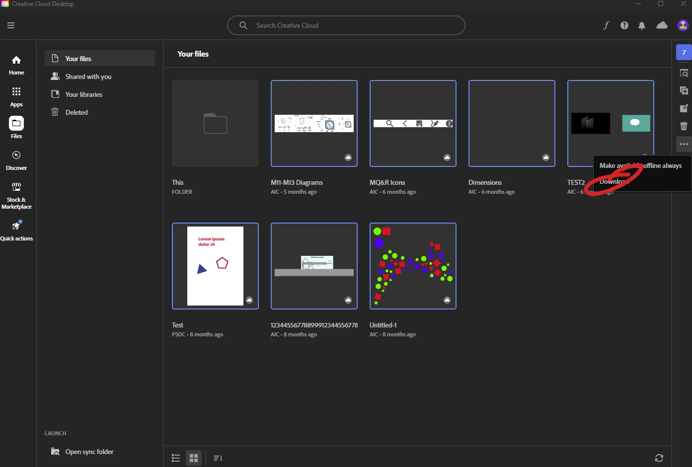Refresh the file list
This screenshot has width=692, height=467.
[659, 458]
